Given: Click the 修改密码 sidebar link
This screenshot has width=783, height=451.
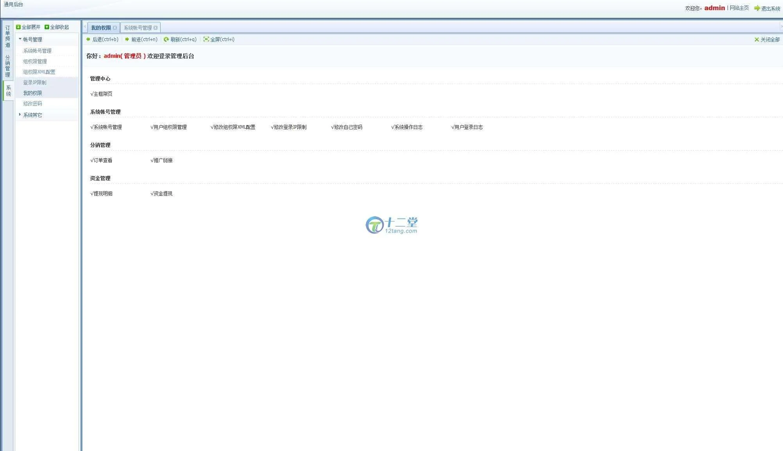Looking at the screenshot, I should point(32,104).
